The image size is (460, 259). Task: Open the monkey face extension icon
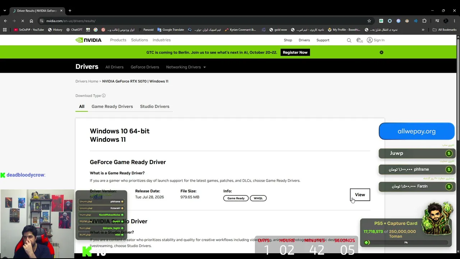click(x=407, y=21)
